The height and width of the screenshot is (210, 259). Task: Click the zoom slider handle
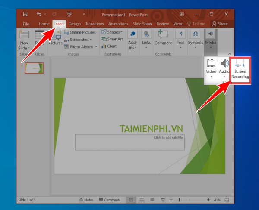click(x=180, y=200)
